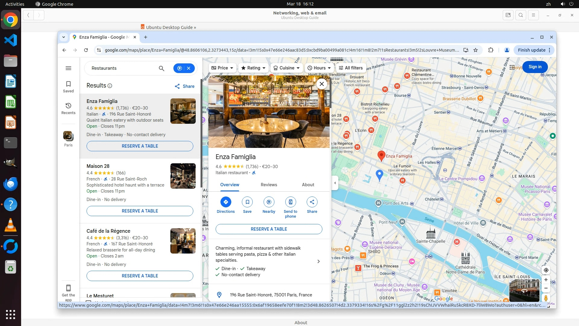
Task: Zoom in the map with the plus button
Action: pos(546,280)
